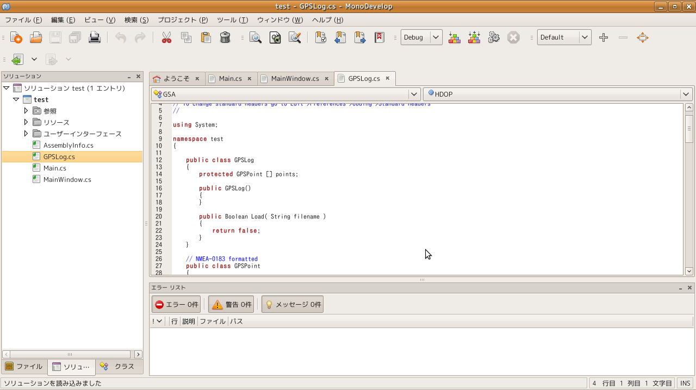This screenshot has width=696, height=390.
Task: Click the 説明 column header
Action: coord(189,321)
